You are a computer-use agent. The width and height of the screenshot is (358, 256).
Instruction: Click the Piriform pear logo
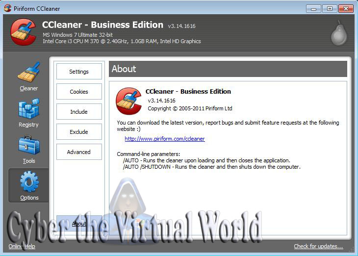[339, 33]
